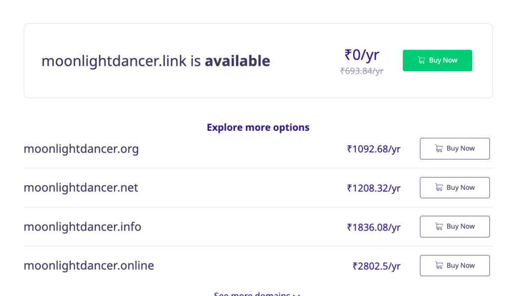Click the cart icon beside moonlightdancer.org

coord(439,148)
